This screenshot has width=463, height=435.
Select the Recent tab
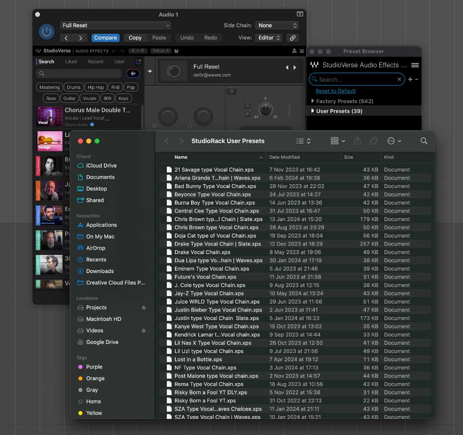[x=96, y=62]
